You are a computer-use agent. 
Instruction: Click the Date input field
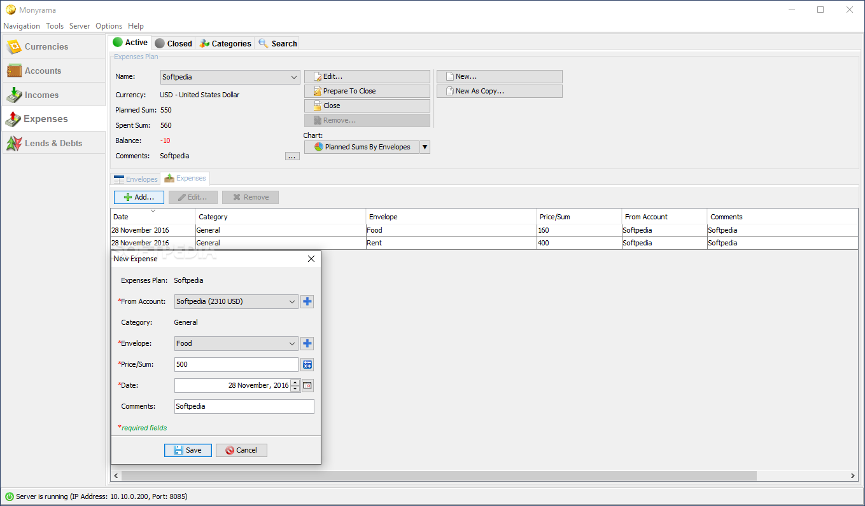tap(232, 385)
